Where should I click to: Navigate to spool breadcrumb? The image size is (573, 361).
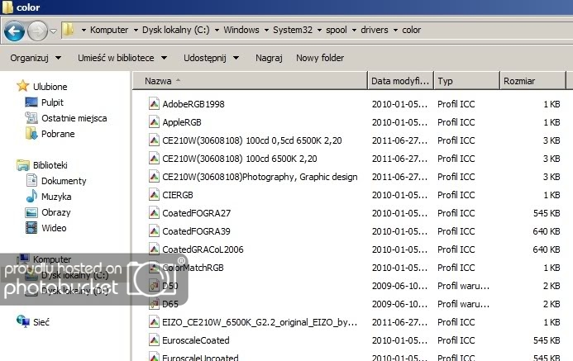tap(337, 30)
